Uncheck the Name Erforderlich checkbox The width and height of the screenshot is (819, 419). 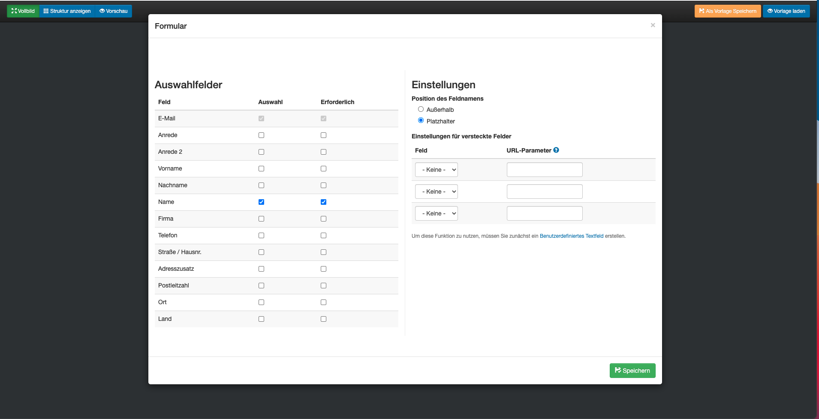pyautogui.click(x=323, y=202)
